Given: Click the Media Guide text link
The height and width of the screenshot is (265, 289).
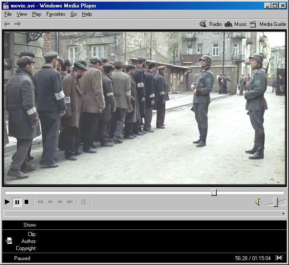Looking at the screenshot, I should [x=273, y=24].
